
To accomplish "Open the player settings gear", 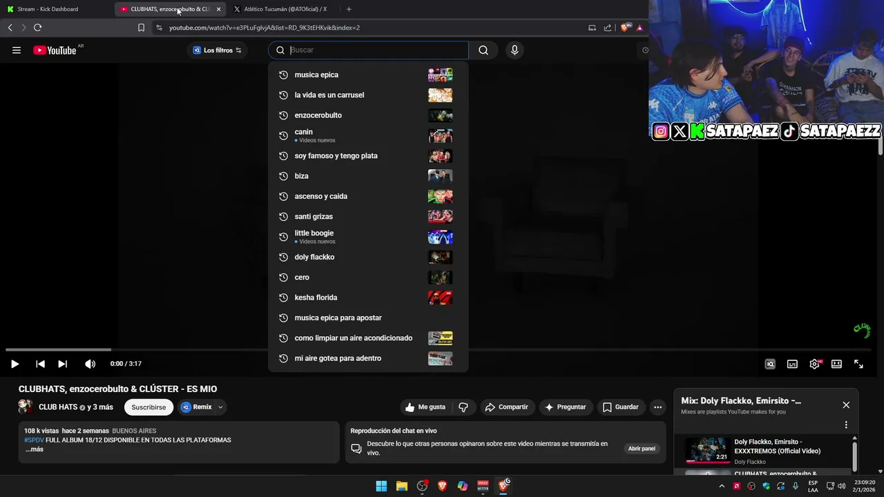I will point(814,364).
